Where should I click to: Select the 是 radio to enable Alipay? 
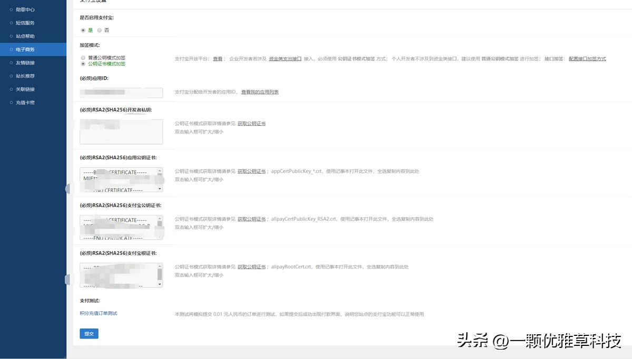[x=83, y=30]
